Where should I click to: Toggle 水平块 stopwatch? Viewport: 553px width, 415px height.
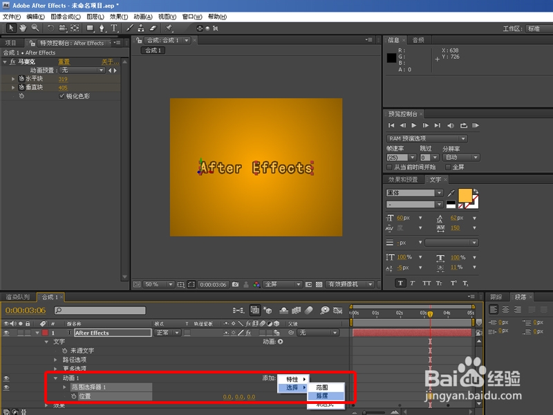point(21,78)
